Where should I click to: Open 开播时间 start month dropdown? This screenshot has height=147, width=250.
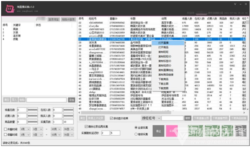coord(25,129)
